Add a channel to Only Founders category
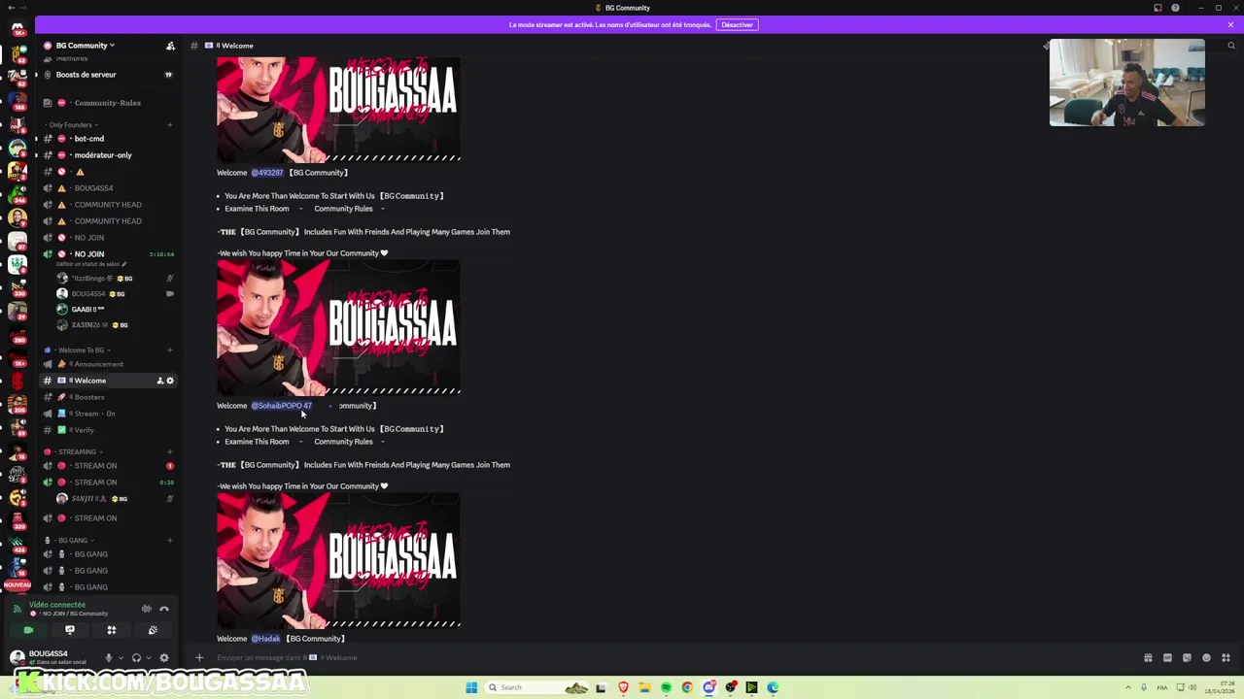 [169, 124]
